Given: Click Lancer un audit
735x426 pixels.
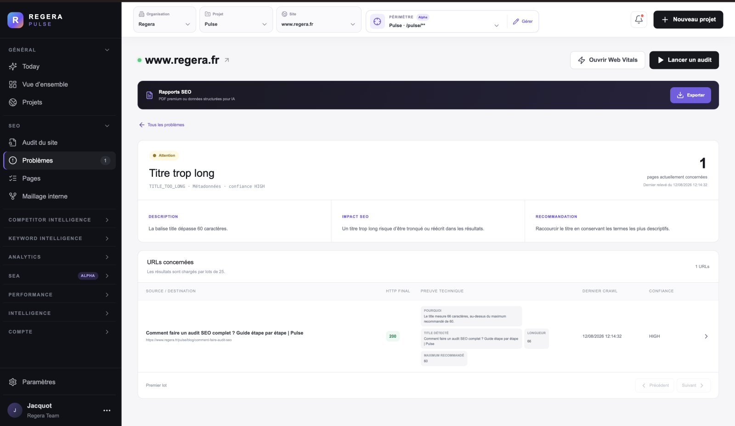Looking at the screenshot, I should (x=684, y=60).
